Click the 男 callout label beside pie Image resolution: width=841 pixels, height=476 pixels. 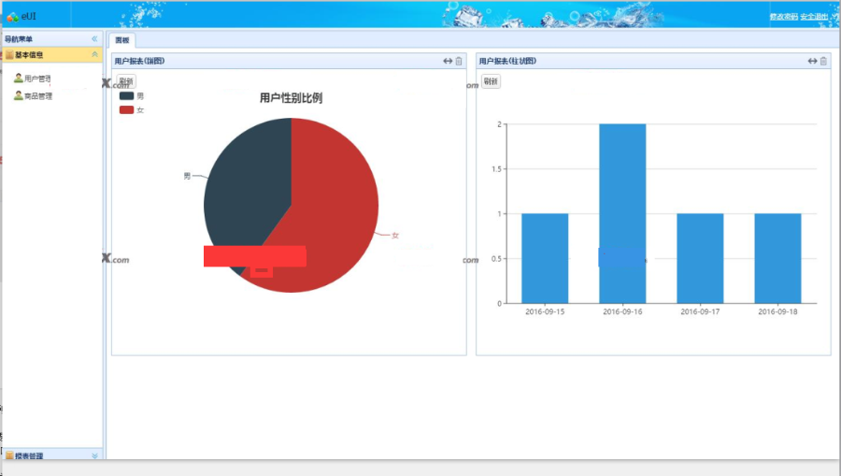(x=187, y=176)
